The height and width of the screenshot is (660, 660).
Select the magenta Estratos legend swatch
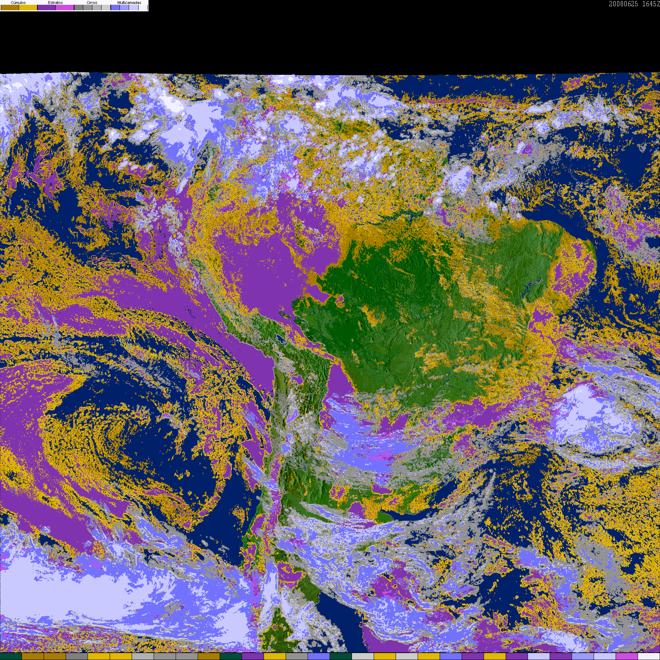click(x=65, y=7)
